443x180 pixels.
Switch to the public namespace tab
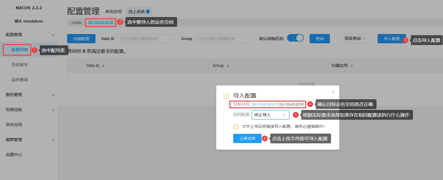coord(77,22)
